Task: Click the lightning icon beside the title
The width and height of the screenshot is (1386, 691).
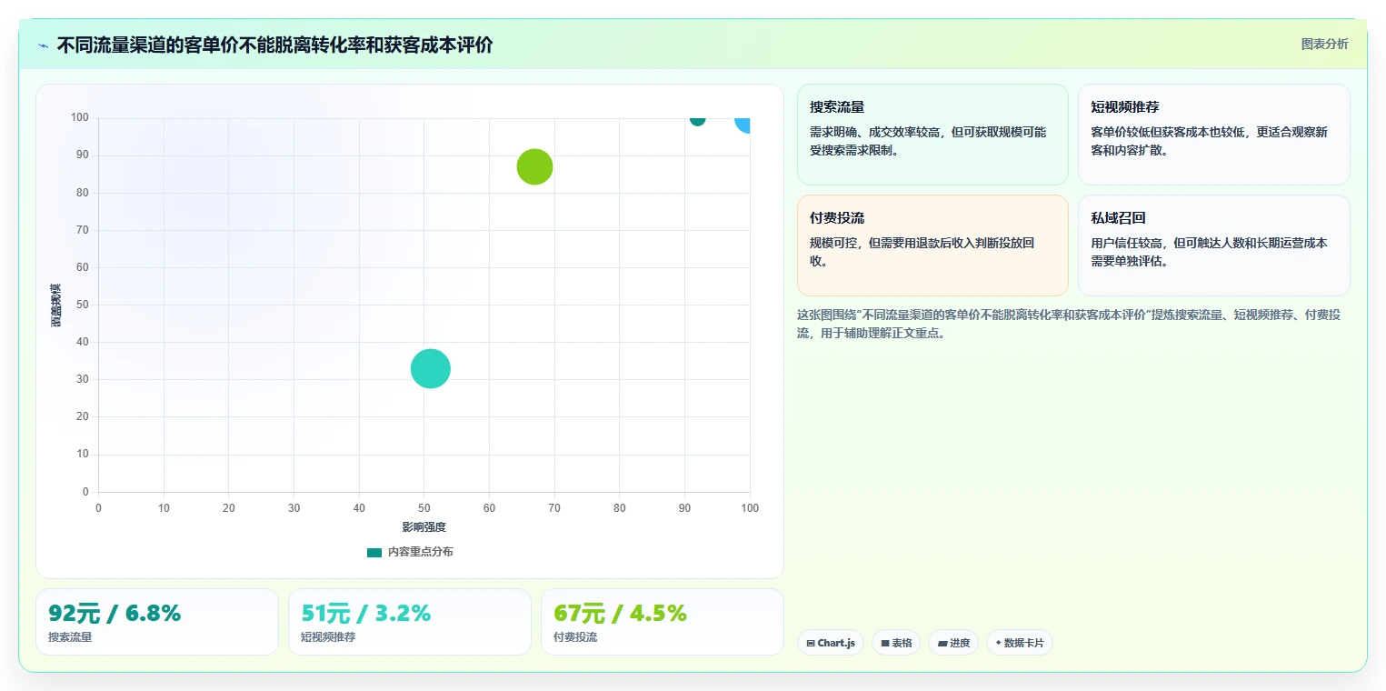Action: coord(43,45)
